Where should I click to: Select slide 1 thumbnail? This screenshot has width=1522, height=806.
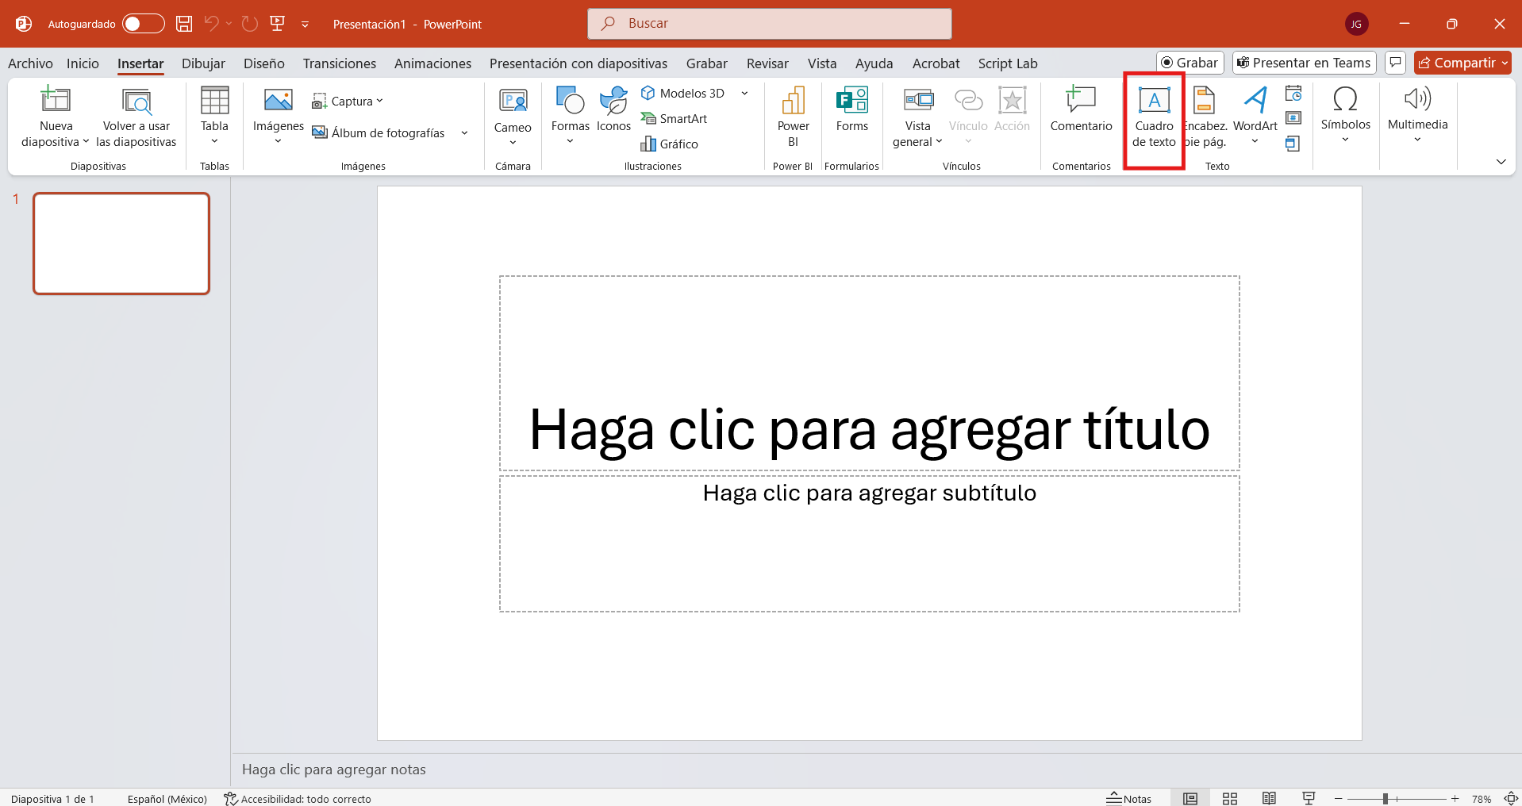tap(121, 244)
